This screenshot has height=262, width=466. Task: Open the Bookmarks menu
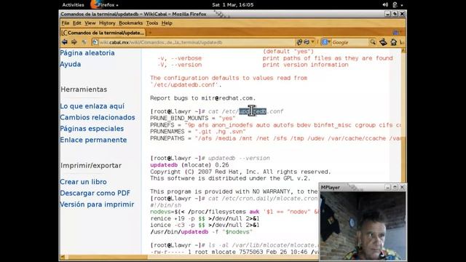[x=130, y=23]
